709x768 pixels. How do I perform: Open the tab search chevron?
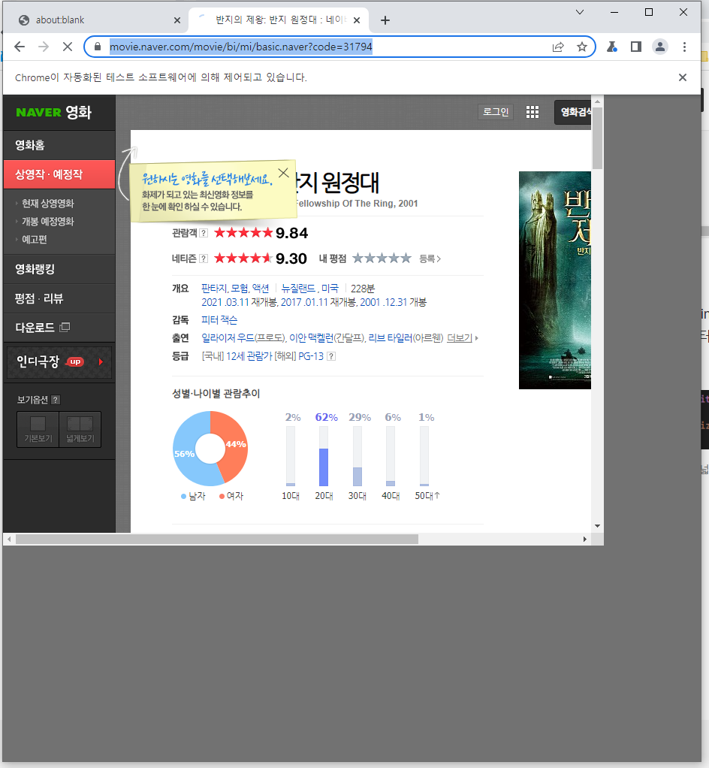point(580,12)
